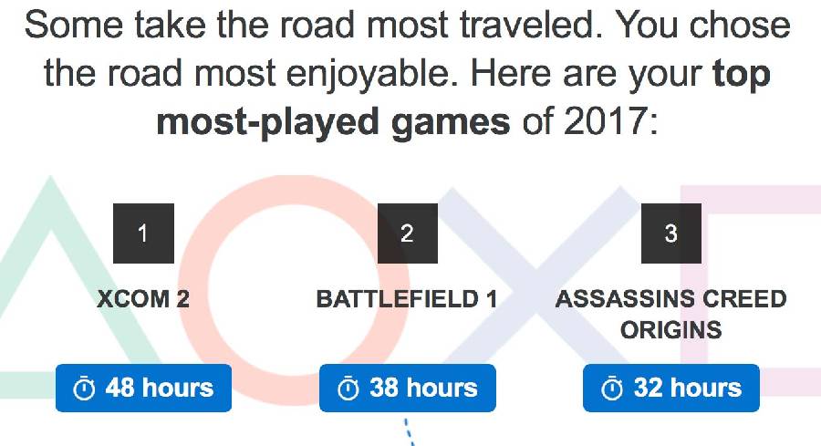Screen dimensions: 821x446
Task: Click the stopwatch icon beside 32 hours
Action: click(x=611, y=389)
